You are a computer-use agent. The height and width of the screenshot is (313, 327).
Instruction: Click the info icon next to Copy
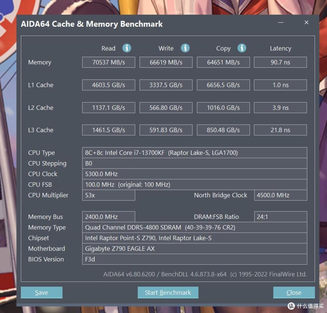[242, 48]
